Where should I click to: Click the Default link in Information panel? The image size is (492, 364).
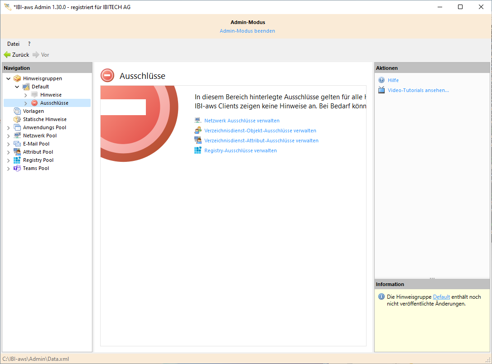pyautogui.click(x=441, y=297)
